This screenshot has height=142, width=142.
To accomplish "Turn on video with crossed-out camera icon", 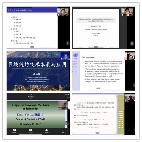I will pyautogui.click(x=14, y=130).
